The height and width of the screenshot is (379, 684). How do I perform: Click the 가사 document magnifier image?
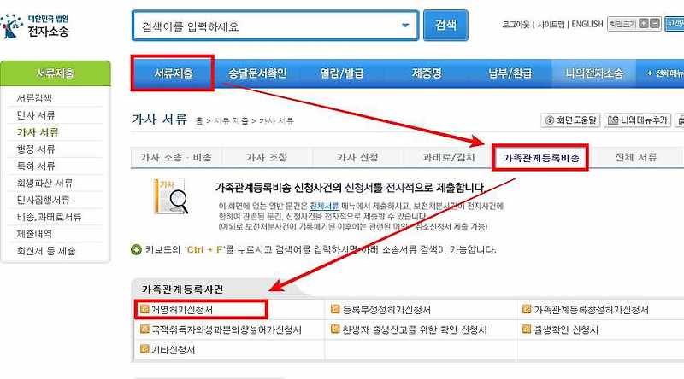(171, 195)
